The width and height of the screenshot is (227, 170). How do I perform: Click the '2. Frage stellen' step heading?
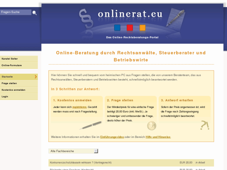pyautogui.click(x=120, y=100)
